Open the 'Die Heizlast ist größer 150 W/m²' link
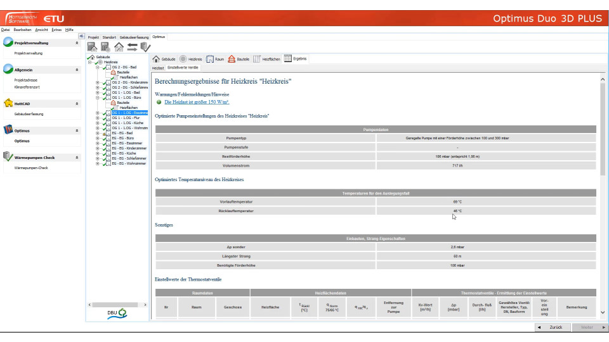The height and width of the screenshot is (342, 609). 197,101
